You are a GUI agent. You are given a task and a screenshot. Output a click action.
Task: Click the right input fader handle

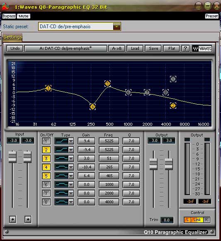pyautogui.click(x=27, y=157)
